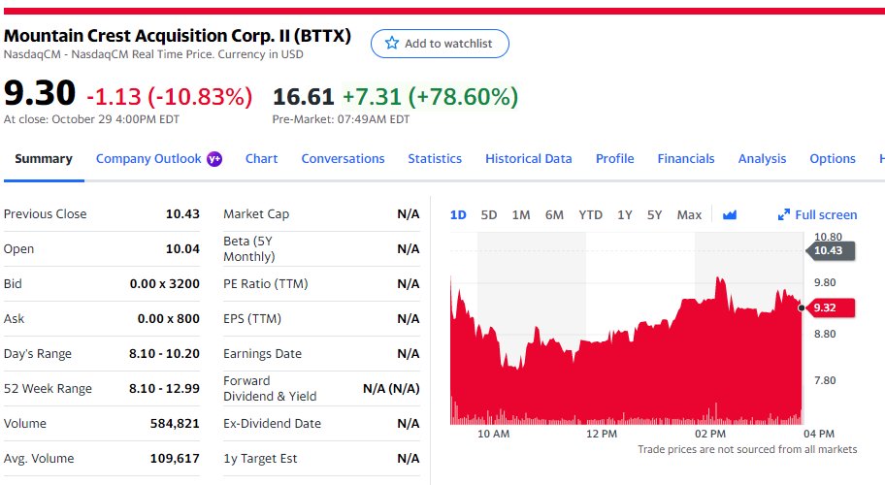Click the Mountain Crest Acquisition Corp. II title
The image size is (885, 485).
178,36
